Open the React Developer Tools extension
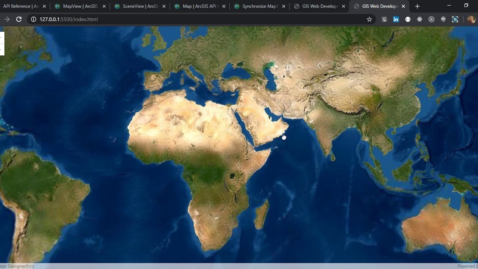 420,19
